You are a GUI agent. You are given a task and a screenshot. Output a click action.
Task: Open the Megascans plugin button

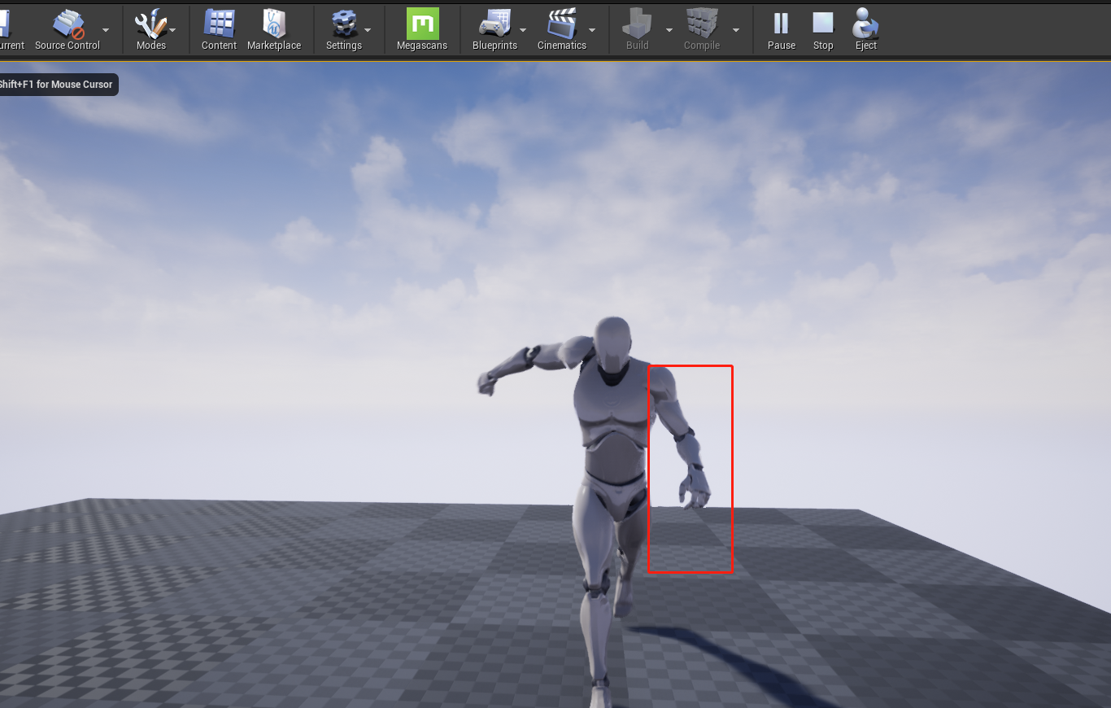(x=422, y=29)
